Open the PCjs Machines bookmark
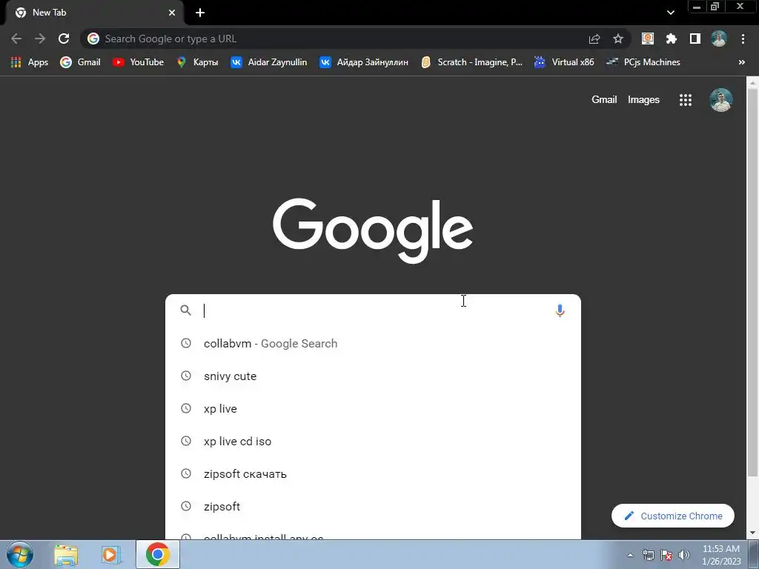The image size is (759, 569). coord(643,62)
